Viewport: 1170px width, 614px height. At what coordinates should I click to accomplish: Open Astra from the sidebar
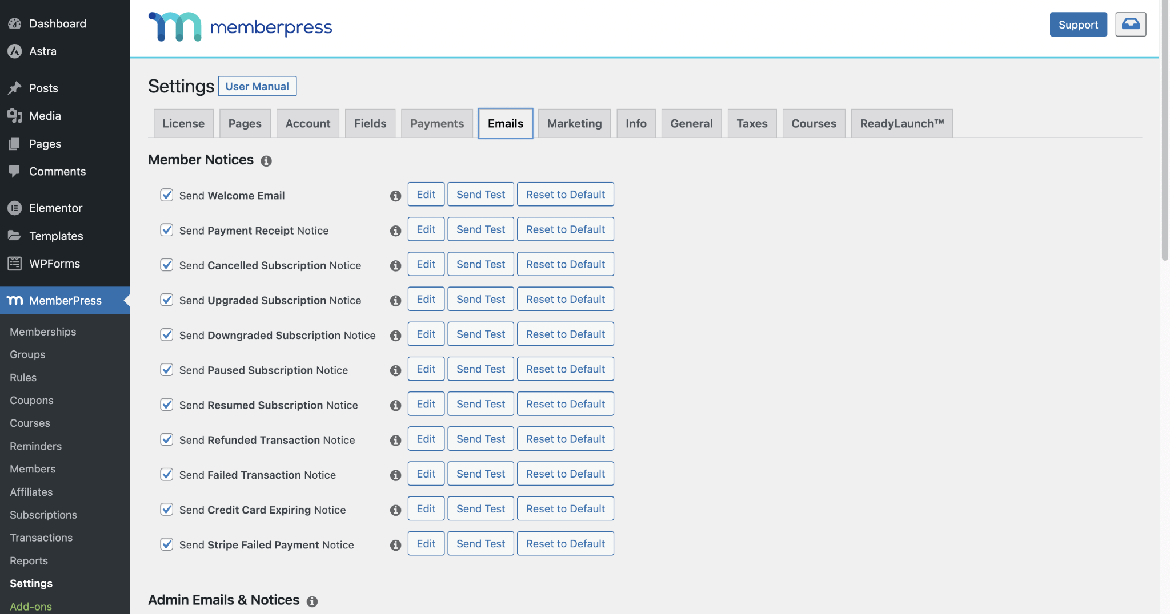[x=65, y=51]
